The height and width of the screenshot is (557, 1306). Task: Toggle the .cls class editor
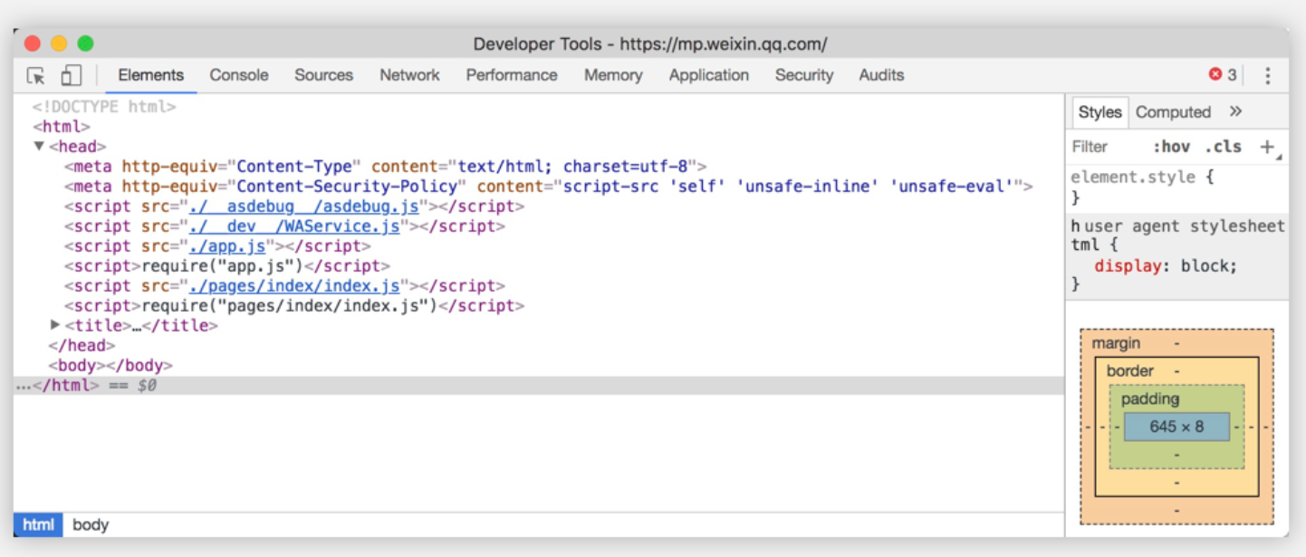1223,147
